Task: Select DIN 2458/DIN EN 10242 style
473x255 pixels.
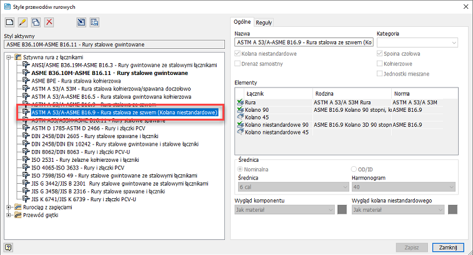Action: point(115,144)
